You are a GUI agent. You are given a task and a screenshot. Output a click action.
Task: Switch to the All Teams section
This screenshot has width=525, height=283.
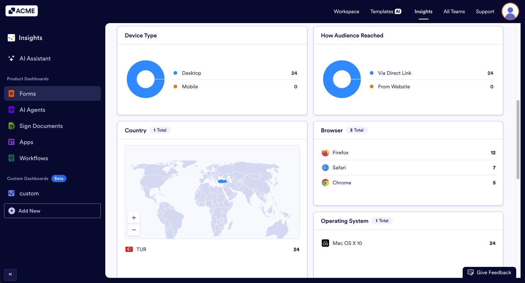pos(454,11)
